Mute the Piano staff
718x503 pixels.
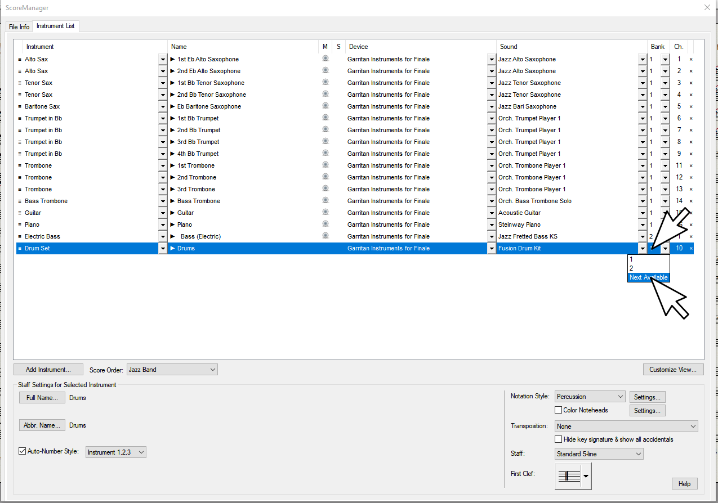(325, 224)
